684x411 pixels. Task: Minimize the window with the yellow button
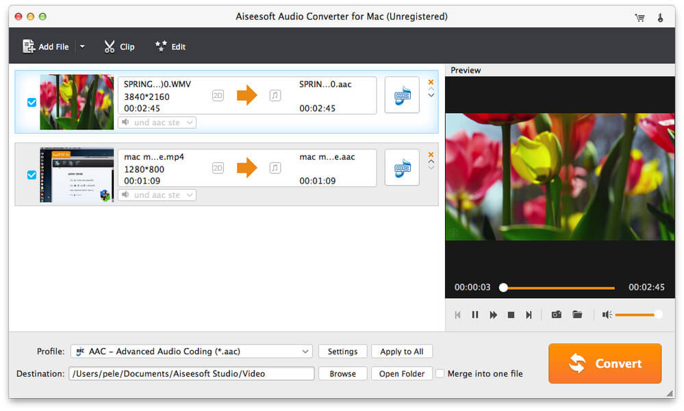click(x=31, y=16)
